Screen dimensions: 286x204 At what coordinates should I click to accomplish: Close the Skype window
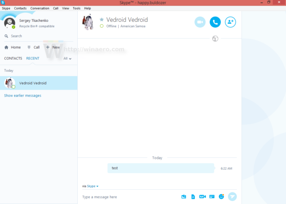coord(279,2)
